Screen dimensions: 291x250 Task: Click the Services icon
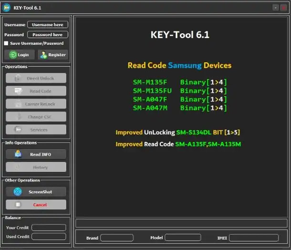coord(18,130)
